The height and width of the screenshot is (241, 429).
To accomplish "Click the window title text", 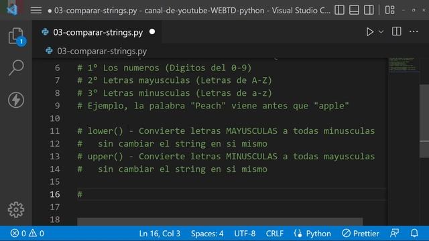I will pos(192,11).
